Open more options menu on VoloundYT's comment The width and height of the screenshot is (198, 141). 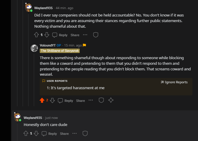[x=91, y=100]
